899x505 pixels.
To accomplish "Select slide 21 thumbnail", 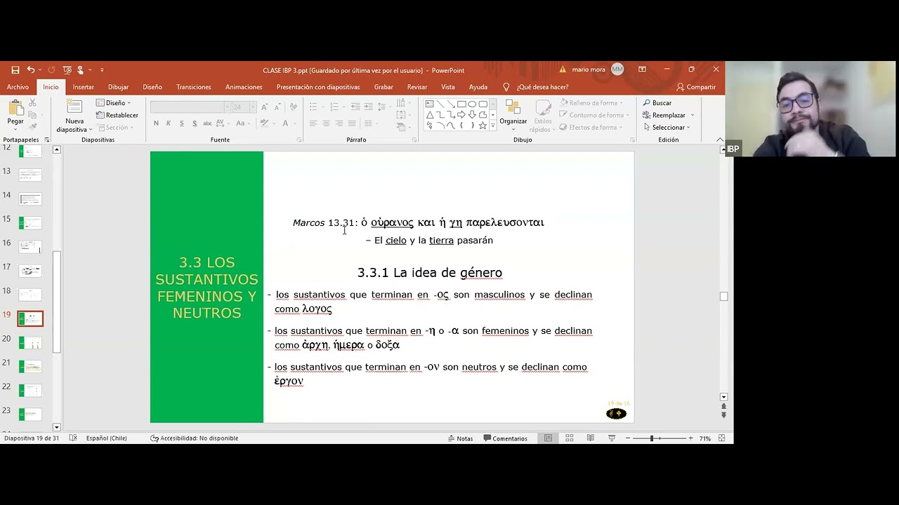I will pyautogui.click(x=30, y=367).
